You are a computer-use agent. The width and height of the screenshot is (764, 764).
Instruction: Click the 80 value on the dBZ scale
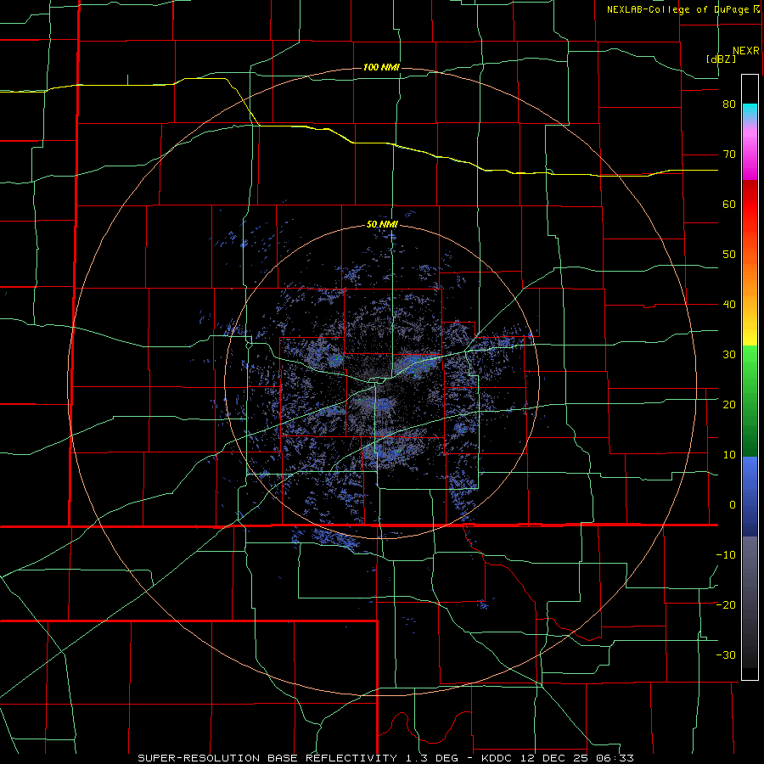click(729, 104)
